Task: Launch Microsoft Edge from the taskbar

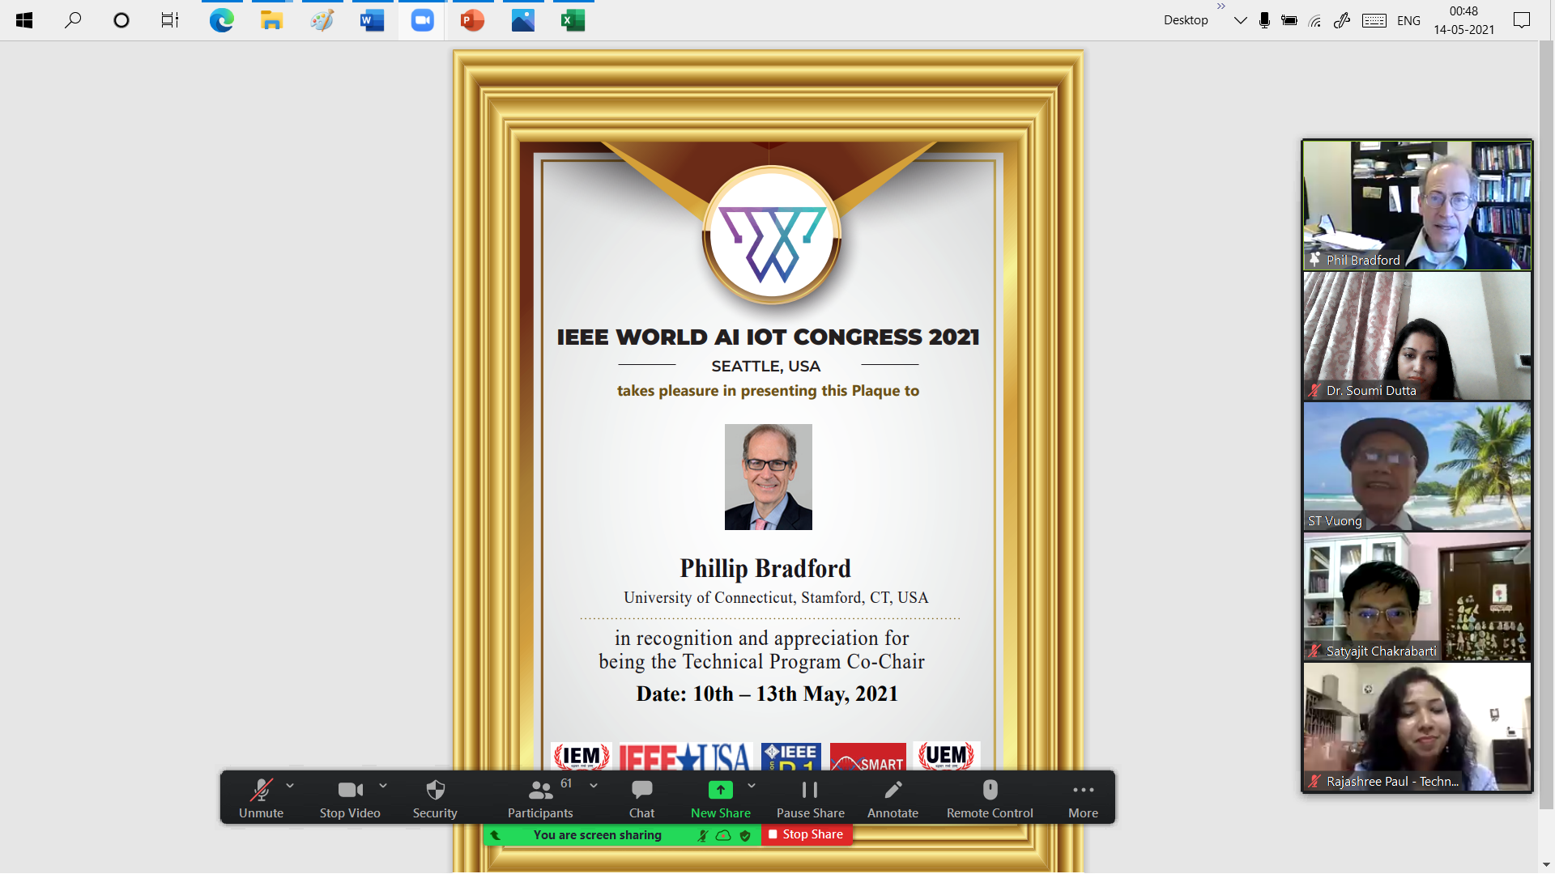Action: pos(221,20)
